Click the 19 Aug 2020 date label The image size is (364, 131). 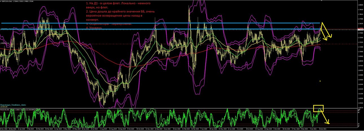pos(259,129)
